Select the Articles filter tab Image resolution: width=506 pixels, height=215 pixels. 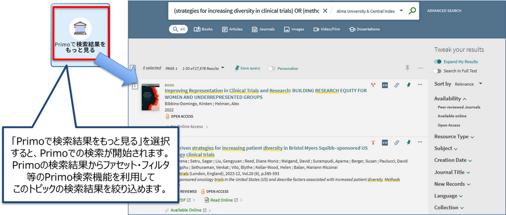pos(233,29)
